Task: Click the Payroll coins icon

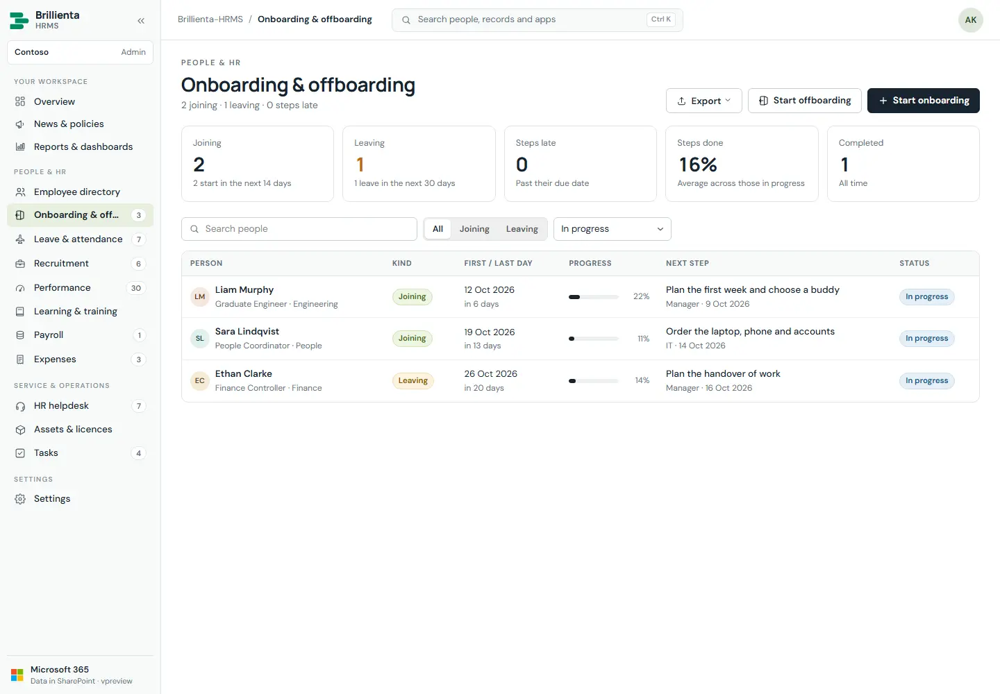Action: (20, 335)
